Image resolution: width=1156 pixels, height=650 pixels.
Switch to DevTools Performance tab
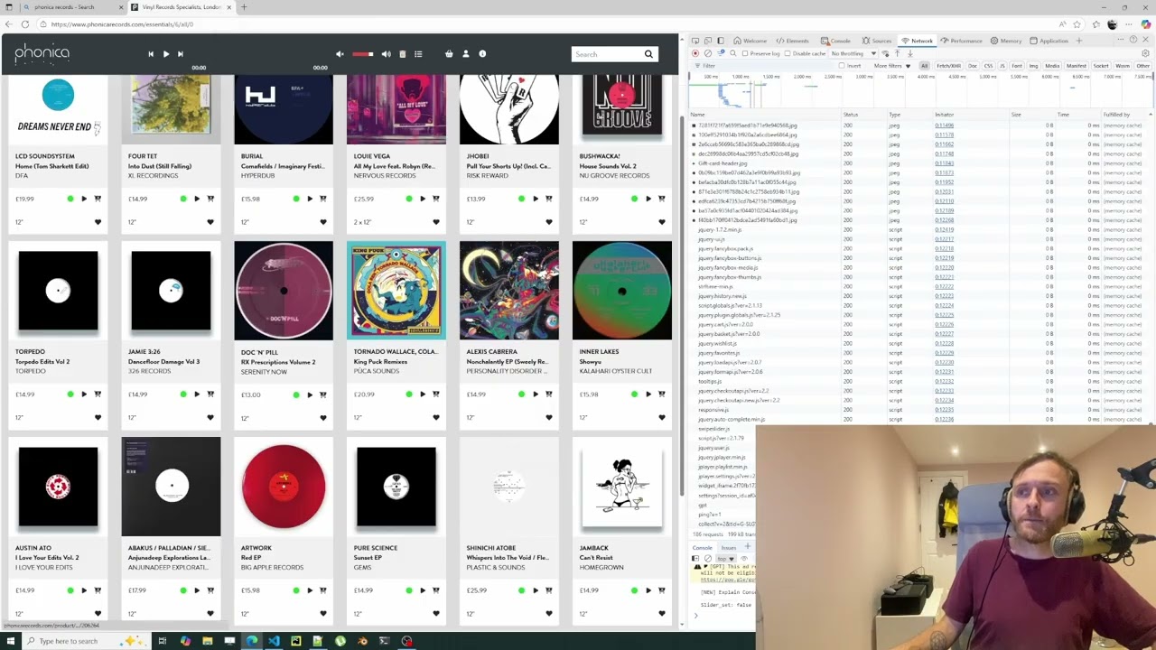pyautogui.click(x=961, y=41)
